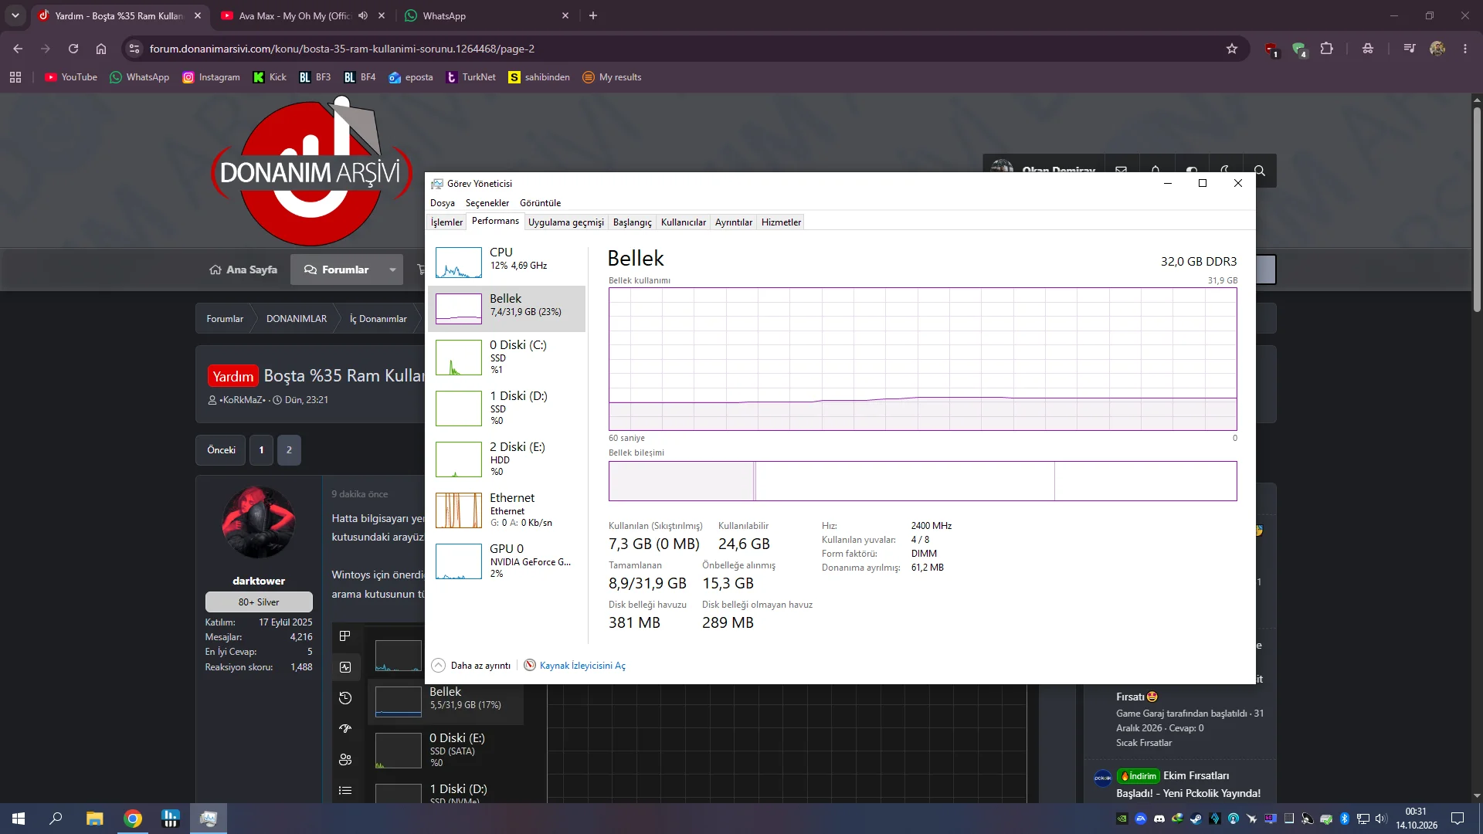
Task: Open the Kick bookmark
Action: 270,77
